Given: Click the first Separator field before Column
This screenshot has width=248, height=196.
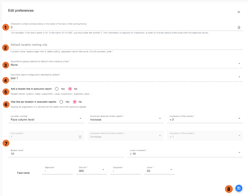Looking at the screenshot, I should [57, 171].
